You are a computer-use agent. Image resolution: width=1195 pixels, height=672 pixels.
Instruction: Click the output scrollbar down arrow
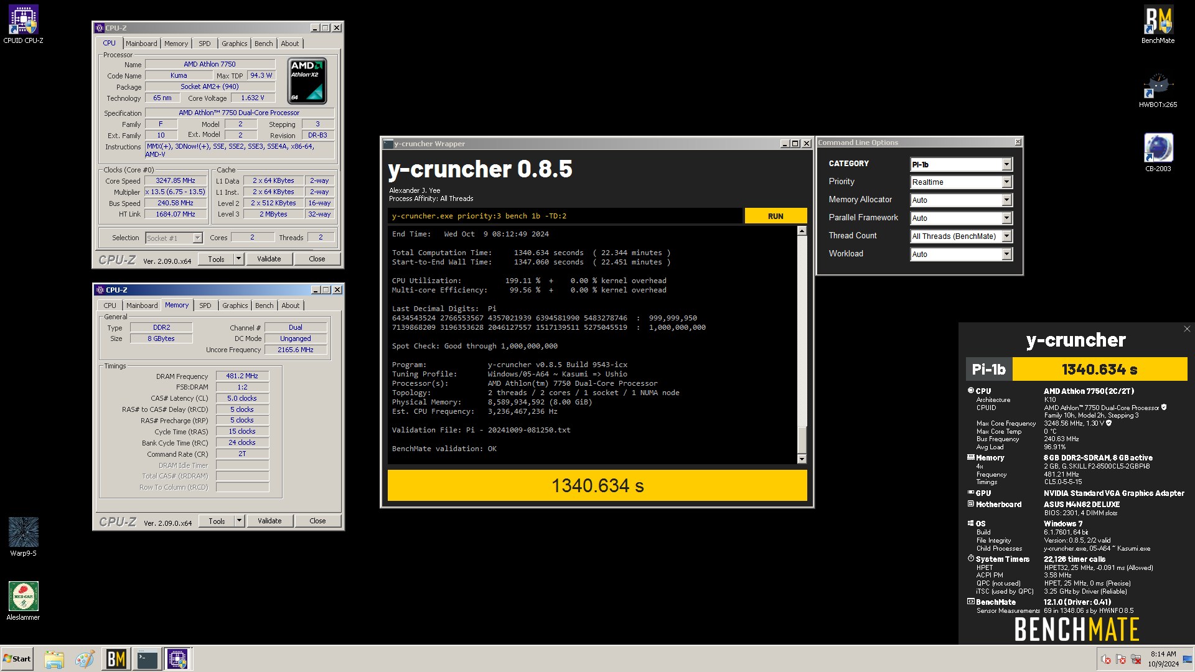click(x=802, y=459)
